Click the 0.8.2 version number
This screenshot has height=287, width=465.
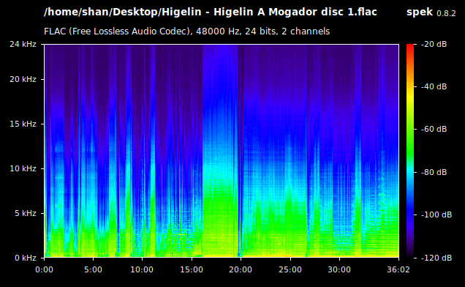[x=446, y=13]
